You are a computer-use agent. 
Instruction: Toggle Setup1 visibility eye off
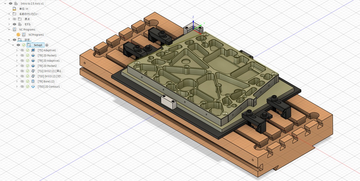(x=19, y=45)
